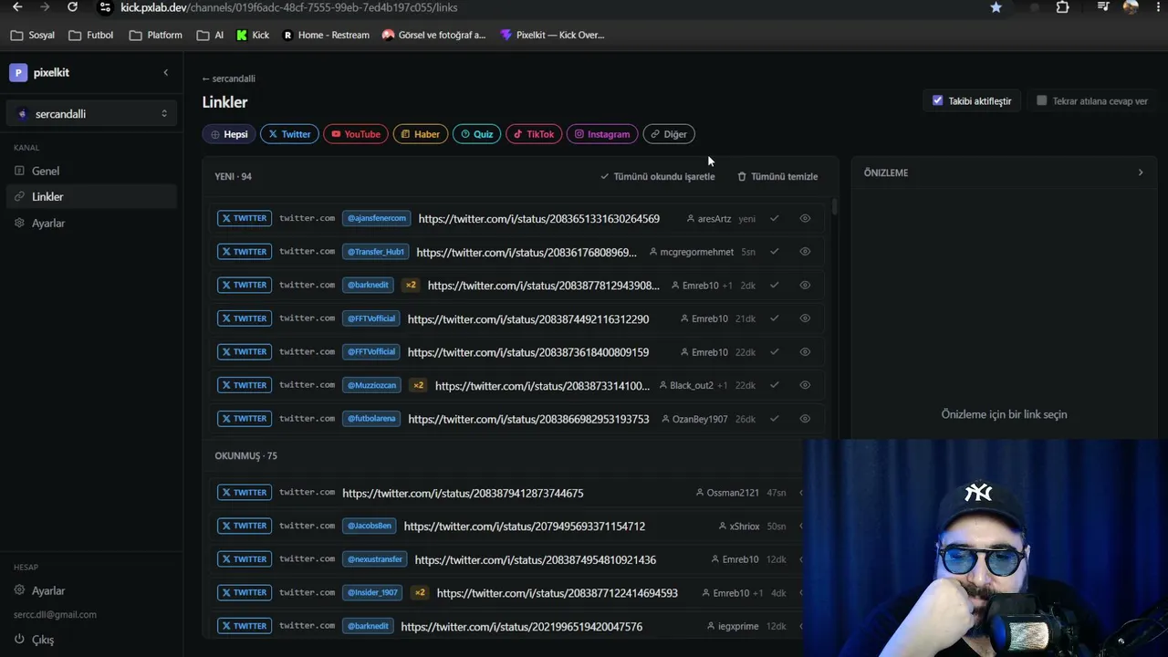The image size is (1168, 657).
Task: Mark the aresArtz link as read
Action: point(775,219)
